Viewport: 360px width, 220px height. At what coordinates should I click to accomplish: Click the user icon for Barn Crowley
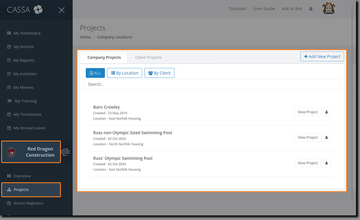[326, 112]
